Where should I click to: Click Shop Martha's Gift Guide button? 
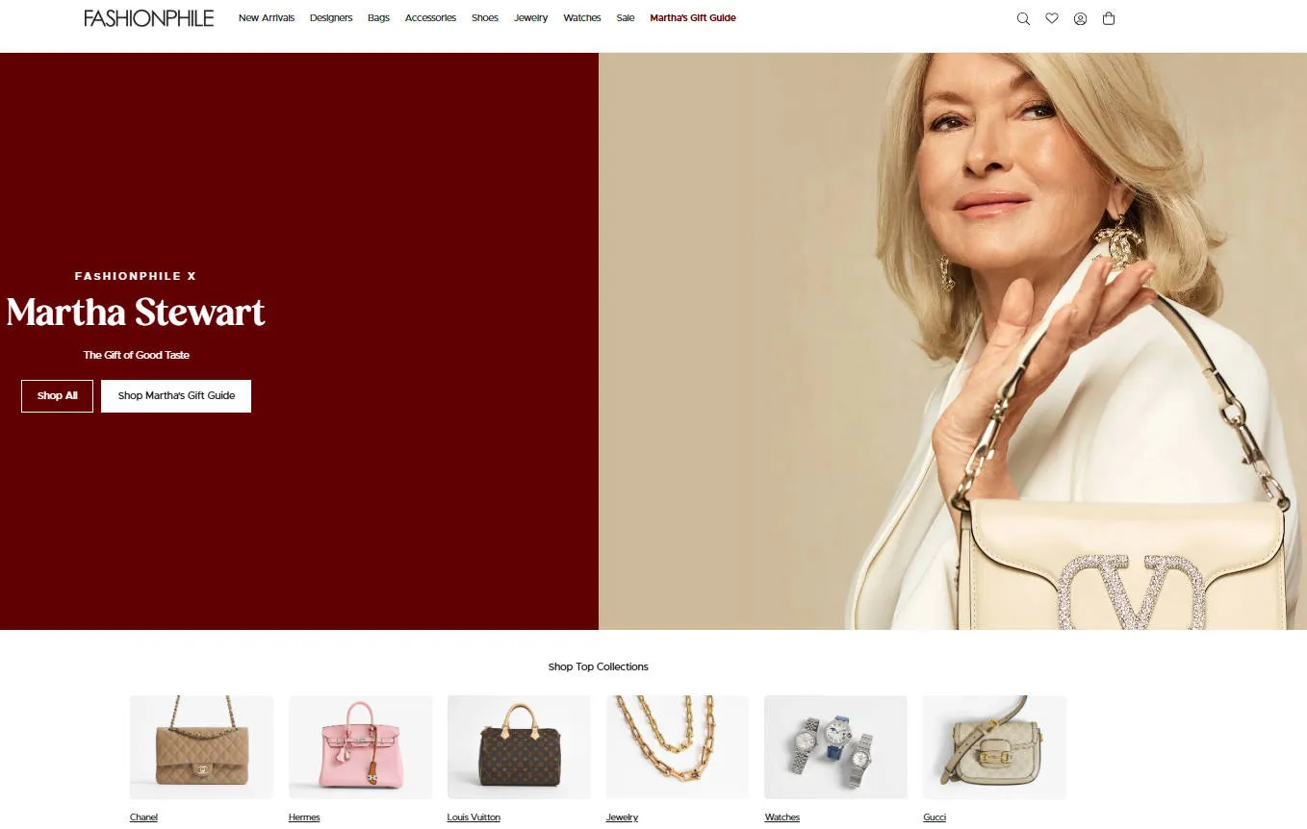pyautogui.click(x=176, y=396)
